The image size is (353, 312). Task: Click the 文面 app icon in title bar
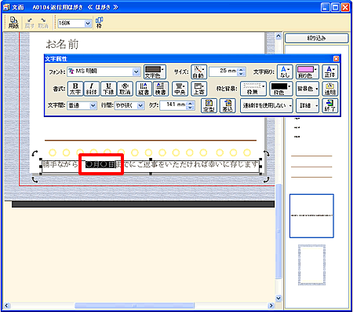click(x=6, y=7)
